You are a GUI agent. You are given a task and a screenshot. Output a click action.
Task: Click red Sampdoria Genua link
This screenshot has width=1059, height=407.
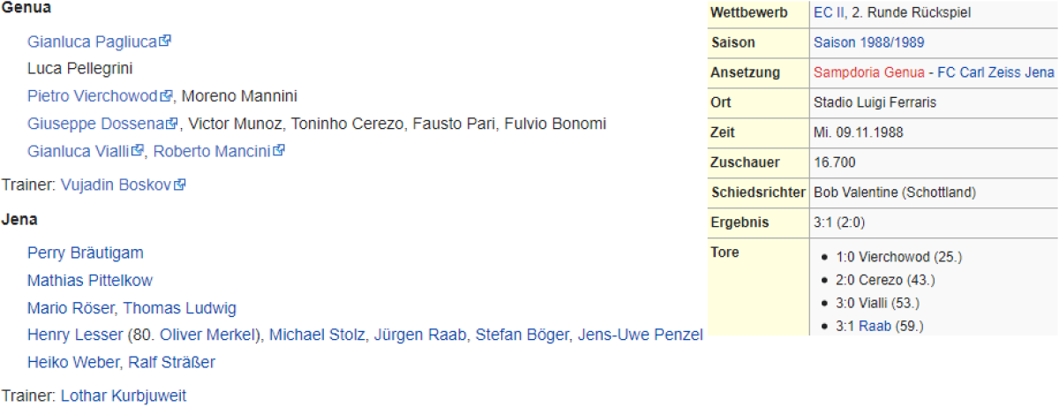pyautogui.click(x=868, y=72)
